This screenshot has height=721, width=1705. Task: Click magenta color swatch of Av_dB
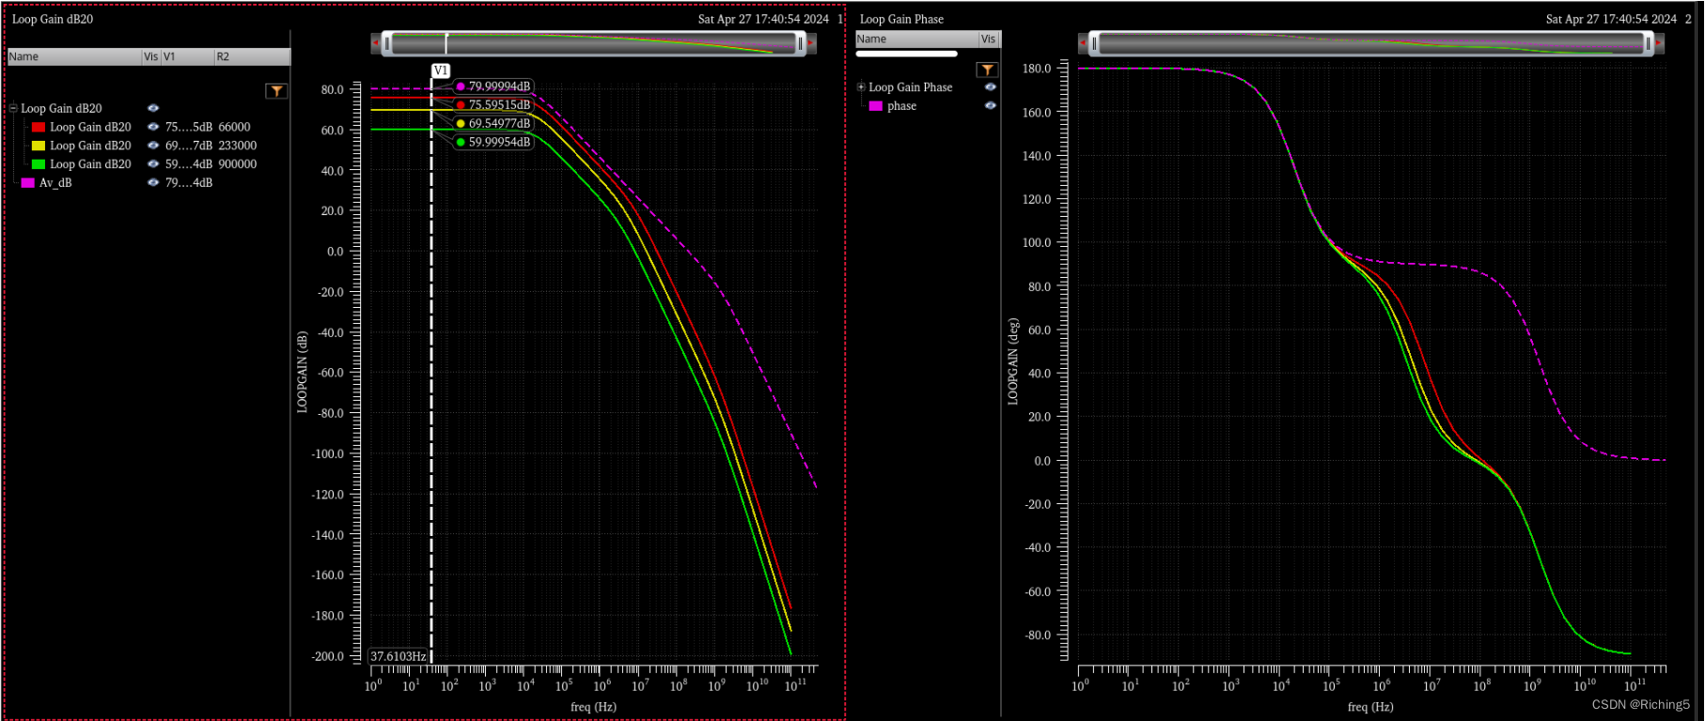click(x=28, y=182)
